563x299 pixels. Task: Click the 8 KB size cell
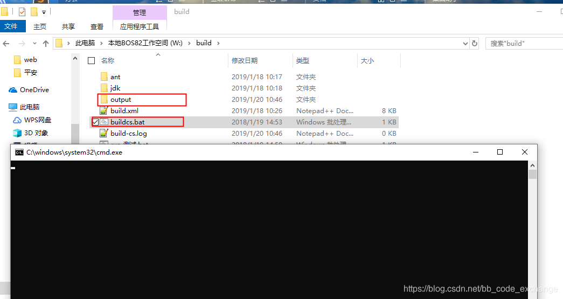(x=389, y=110)
